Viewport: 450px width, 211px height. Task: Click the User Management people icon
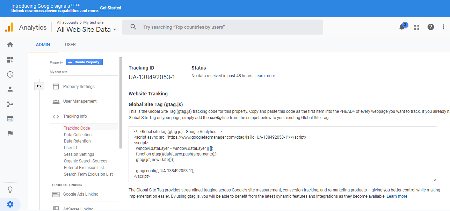(x=56, y=102)
